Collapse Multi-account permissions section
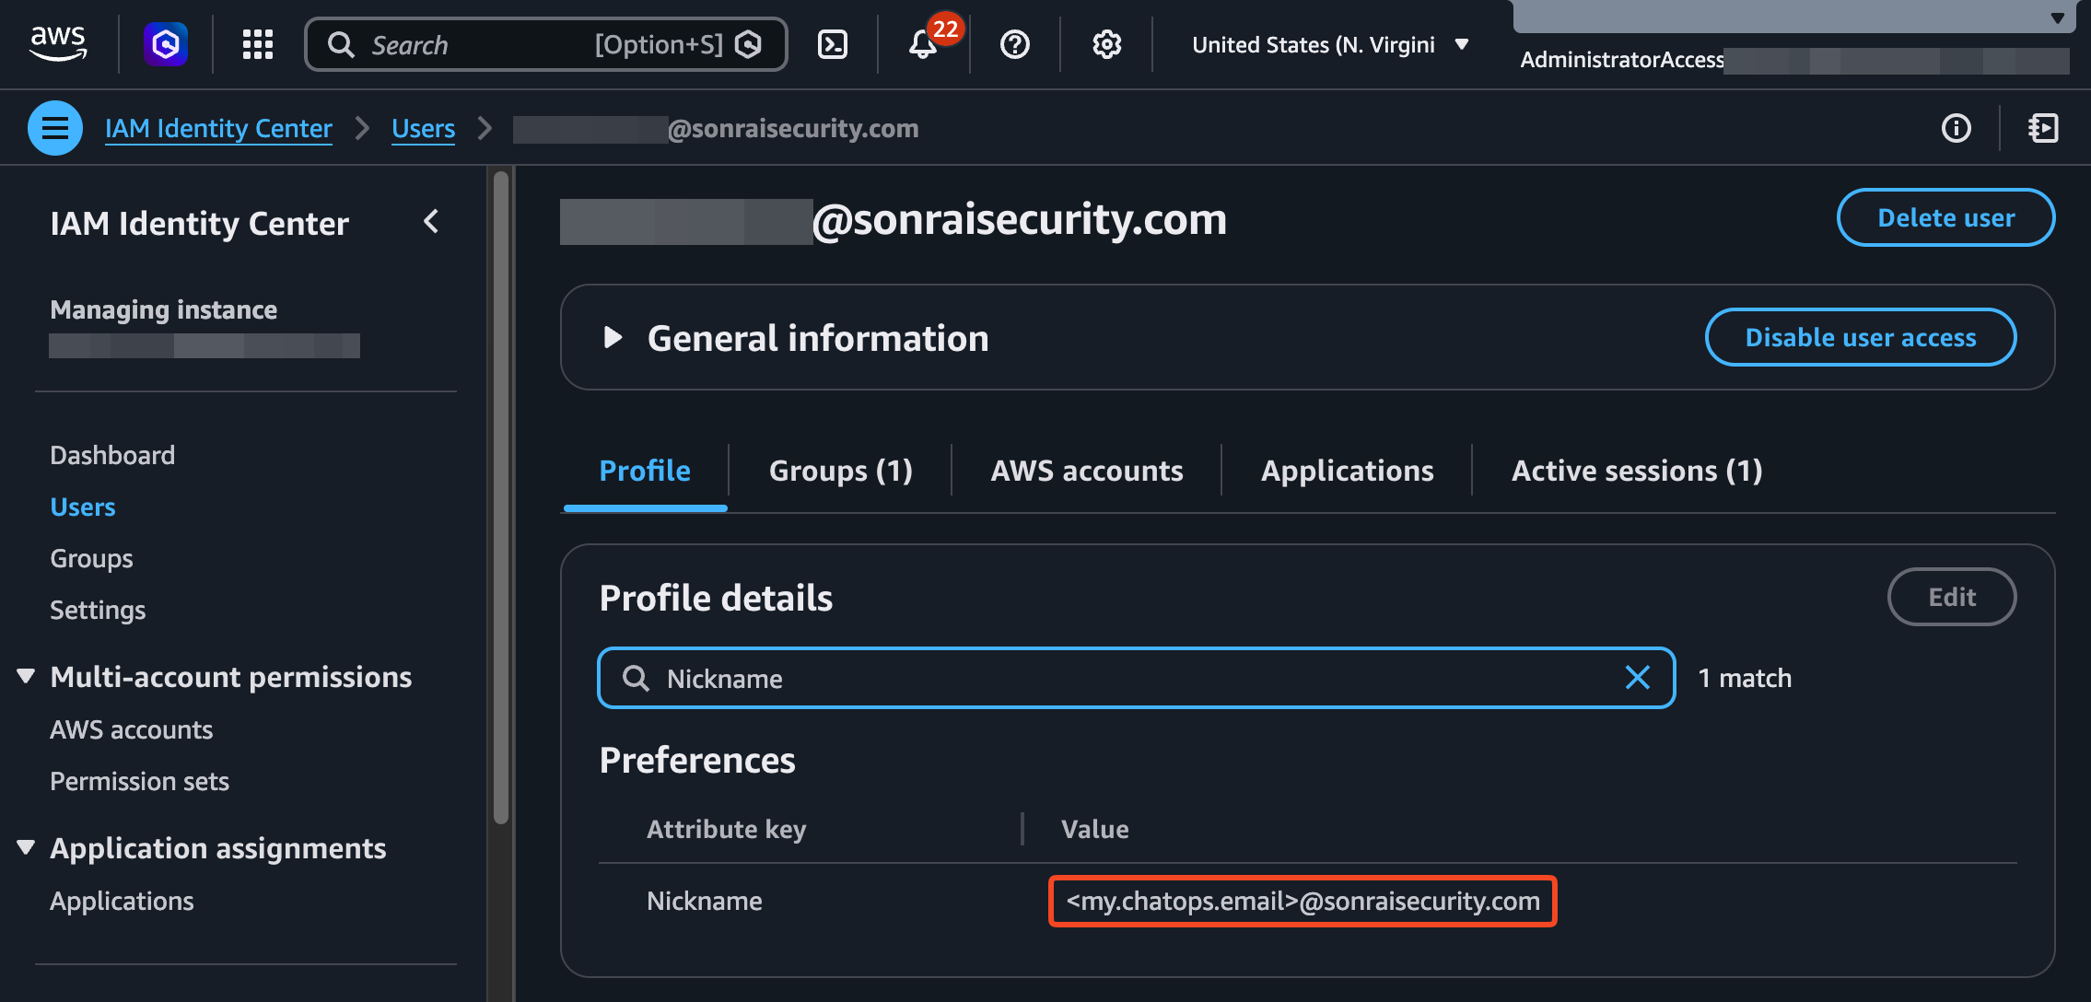 pos(26,677)
